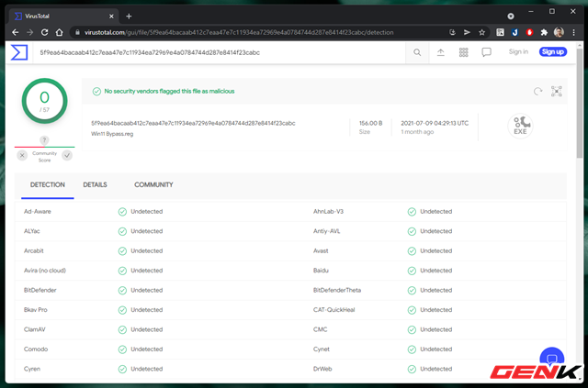Click the EXE file type icon
The image size is (588, 388).
pyautogui.click(x=521, y=127)
